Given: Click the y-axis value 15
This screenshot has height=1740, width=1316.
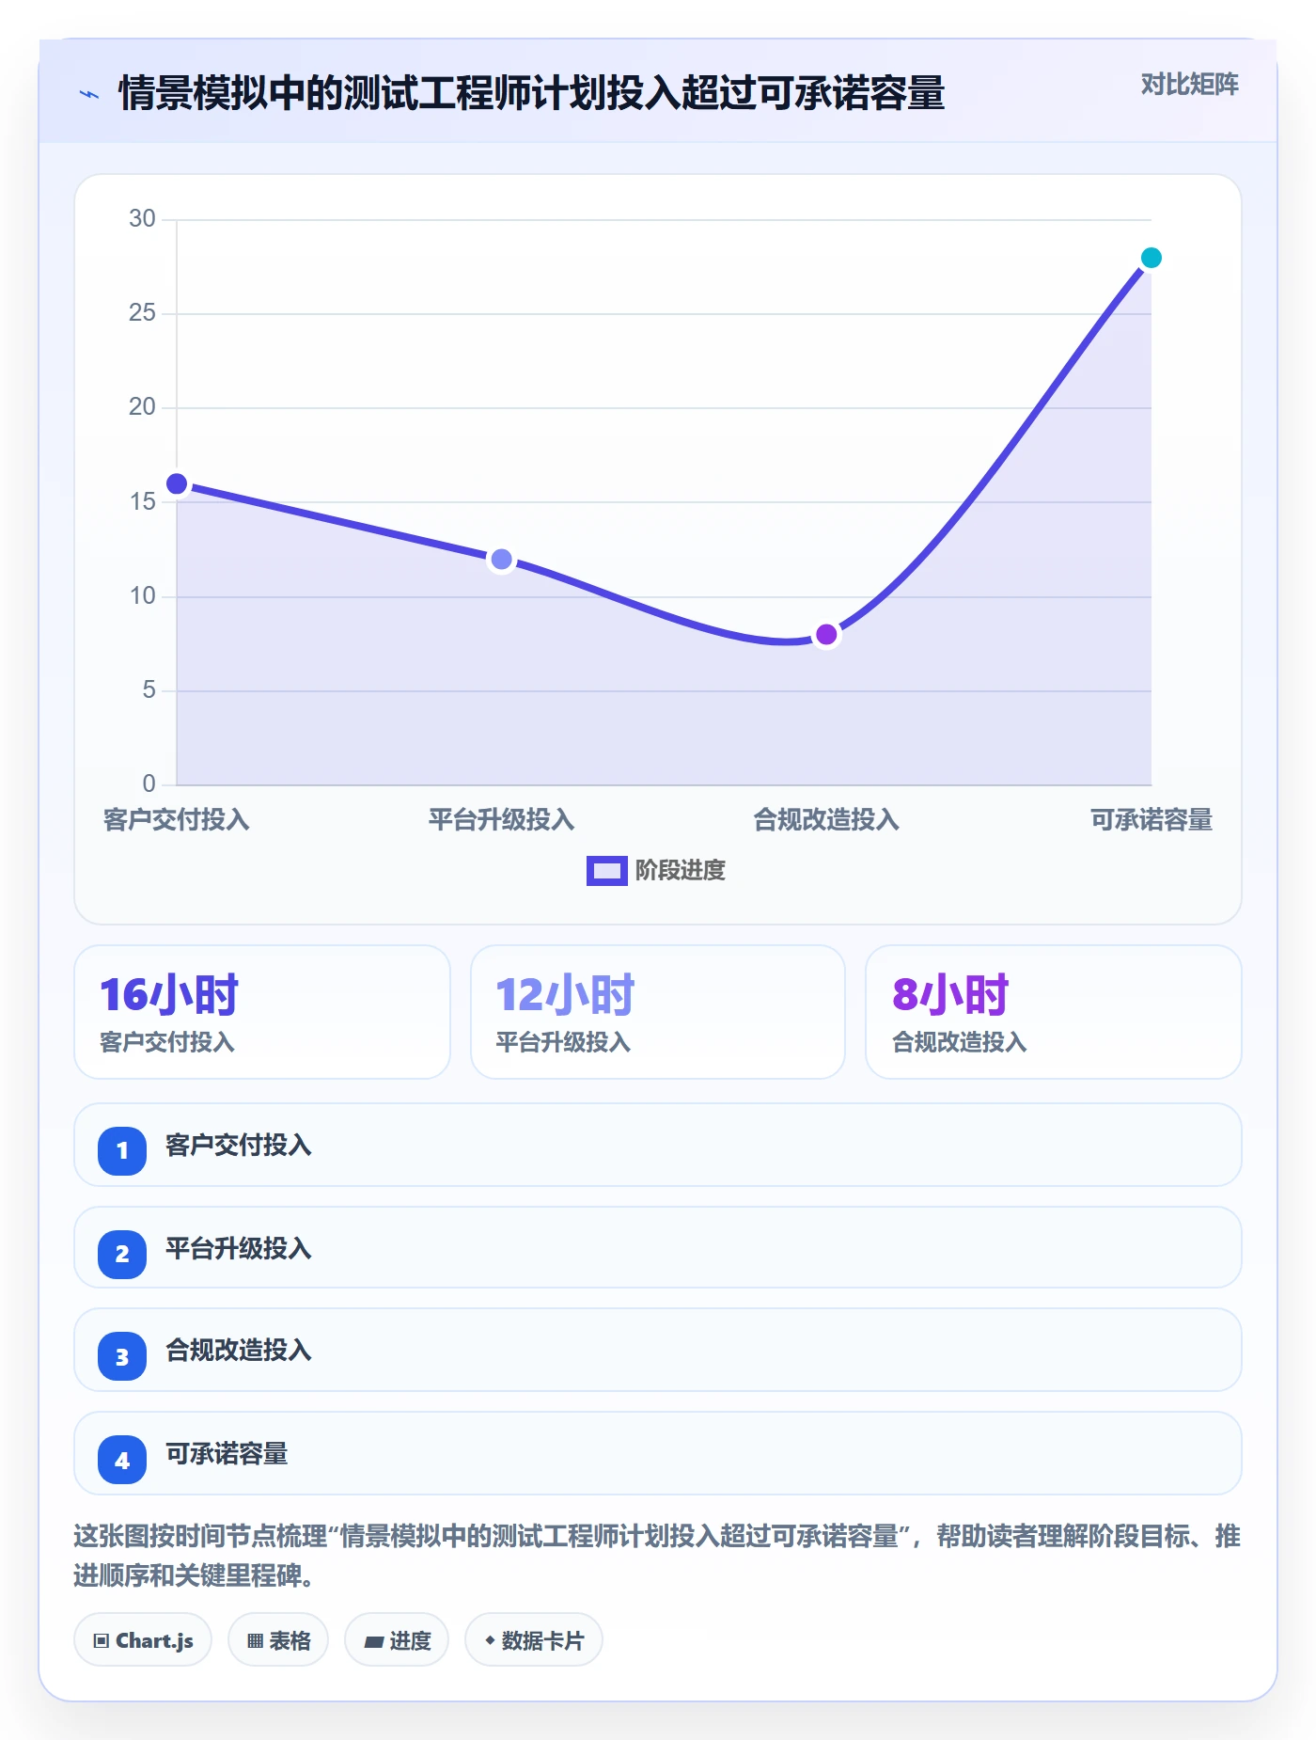Looking at the screenshot, I should point(142,501).
